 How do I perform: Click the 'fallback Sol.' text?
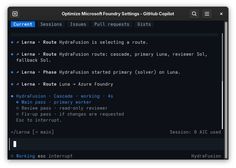pos(34,60)
